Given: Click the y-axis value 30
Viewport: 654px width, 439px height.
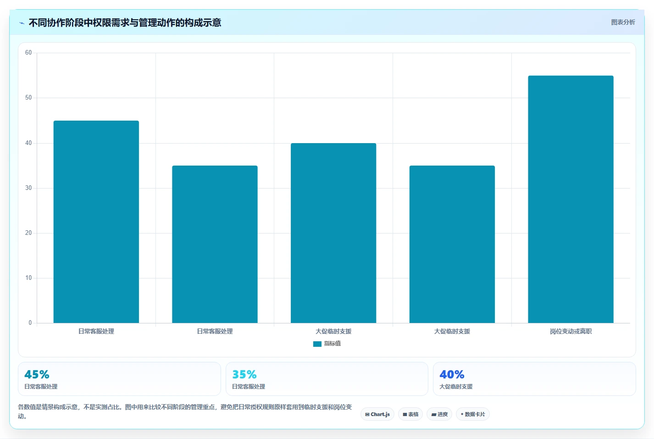Looking at the screenshot, I should tap(28, 188).
